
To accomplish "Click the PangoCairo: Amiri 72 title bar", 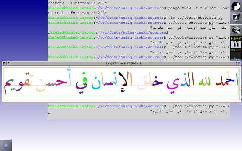I will click(x=121, y=63).
